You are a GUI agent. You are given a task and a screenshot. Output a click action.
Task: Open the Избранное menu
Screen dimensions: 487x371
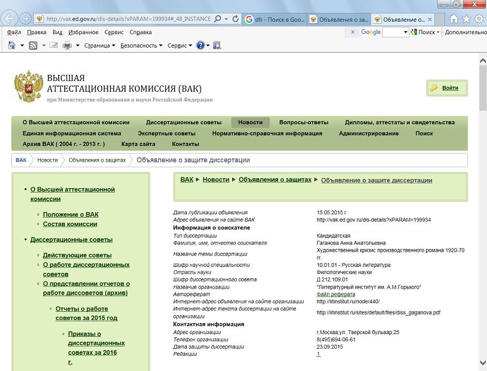83,32
